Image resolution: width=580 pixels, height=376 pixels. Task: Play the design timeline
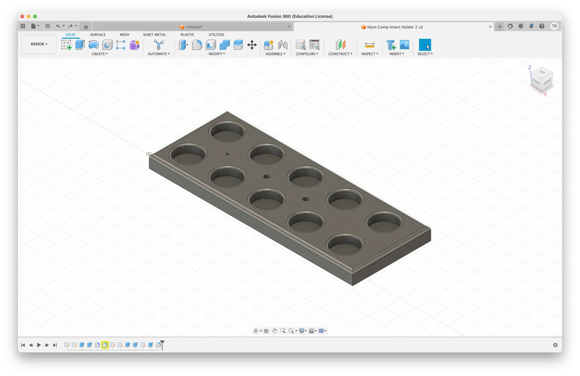(39, 345)
